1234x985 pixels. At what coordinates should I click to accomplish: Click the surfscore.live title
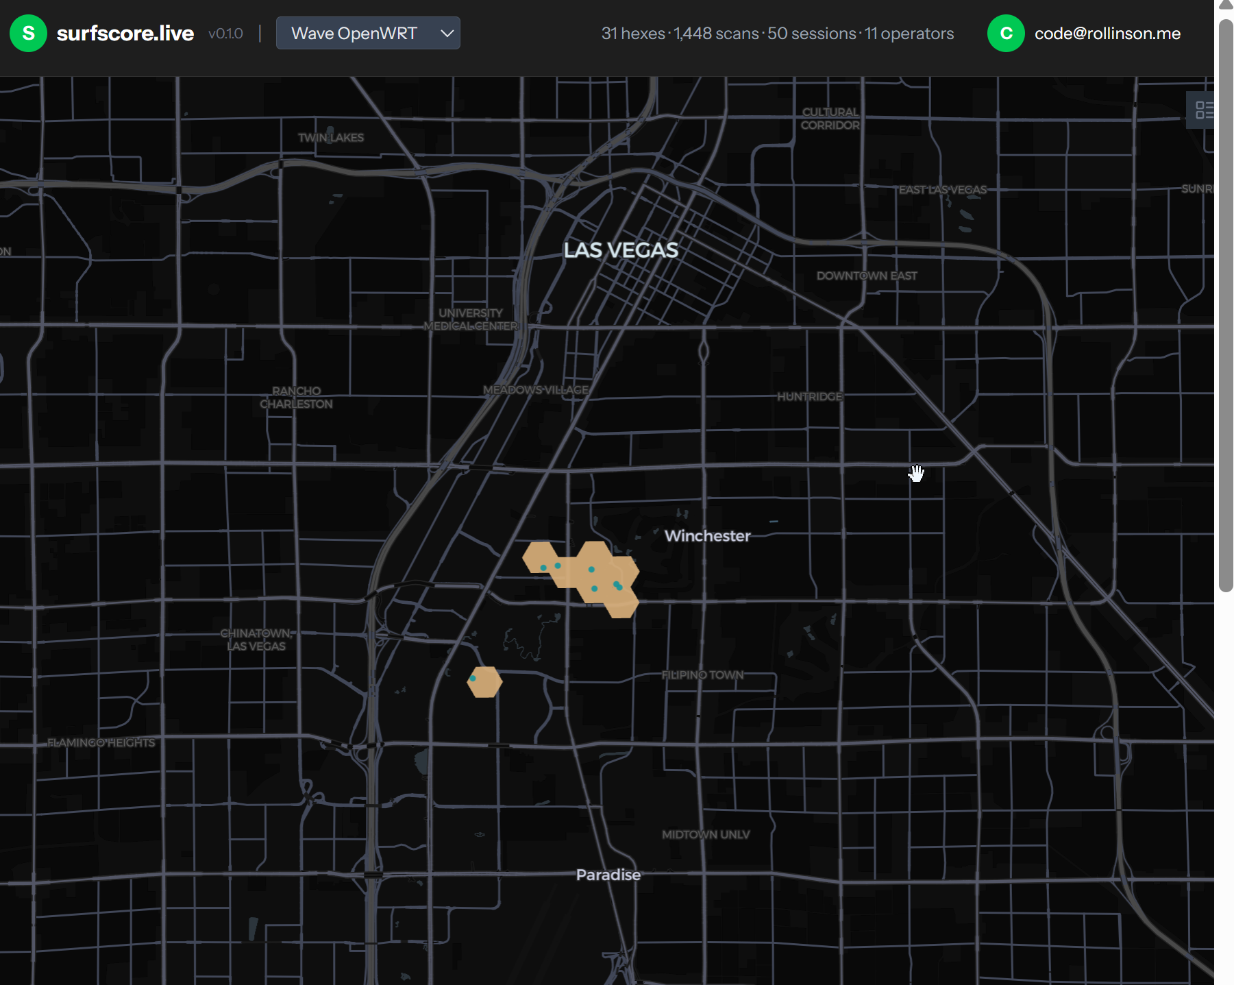[125, 34]
